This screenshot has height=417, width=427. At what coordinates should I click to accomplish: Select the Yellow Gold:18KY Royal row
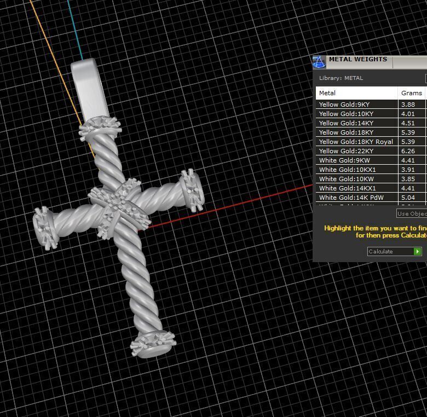[x=371, y=142]
